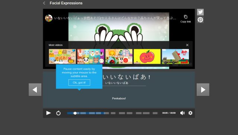238x135 pixels.
Task: Open the fox and ladybug video thumbnail
Action: tap(119, 56)
